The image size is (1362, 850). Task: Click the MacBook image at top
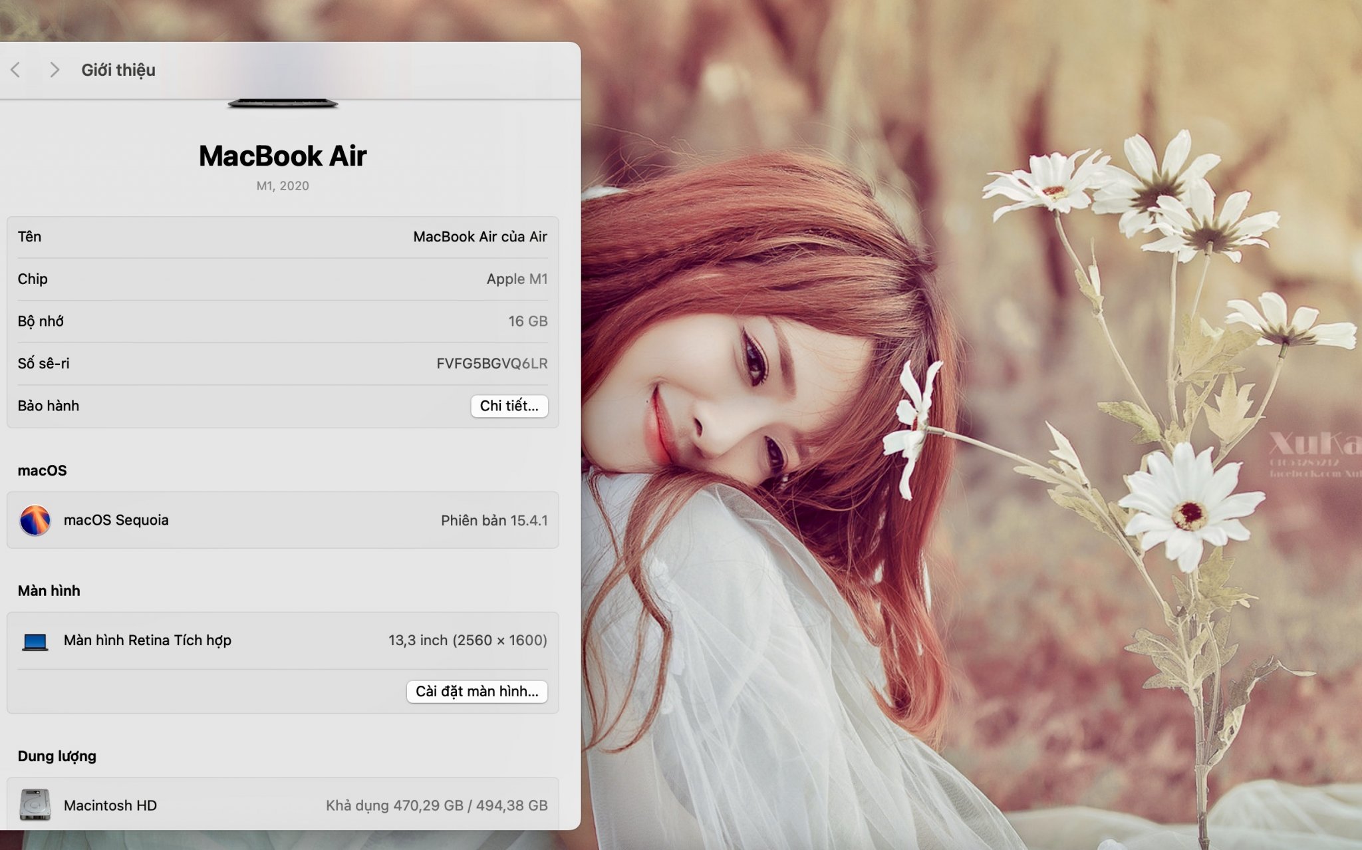[x=283, y=103]
